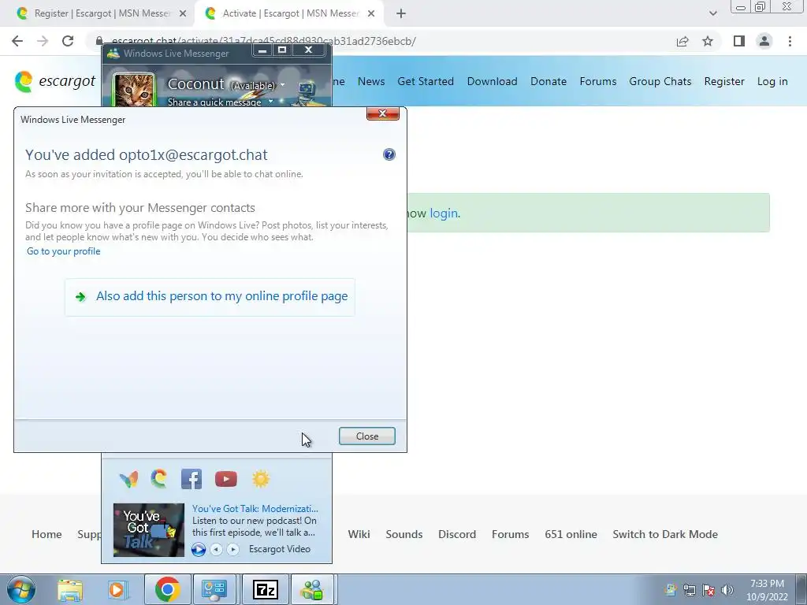
Task: Open Windows Media Player from taskbar
Action: point(117,589)
